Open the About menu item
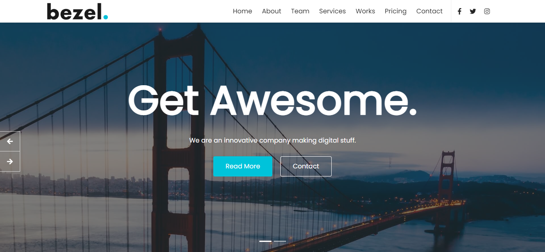The width and height of the screenshot is (545, 252). pyautogui.click(x=271, y=11)
